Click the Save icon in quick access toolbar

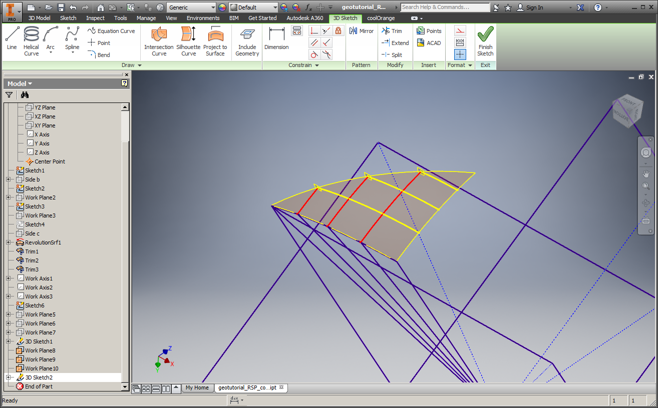click(61, 7)
